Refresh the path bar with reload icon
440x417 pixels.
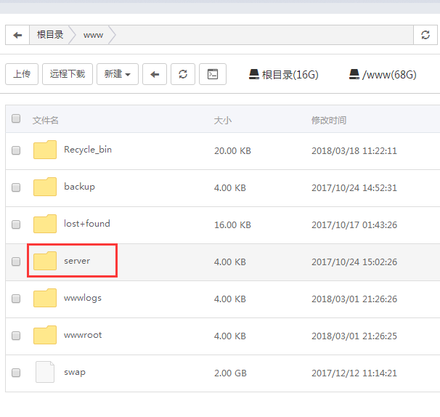pyautogui.click(x=425, y=35)
